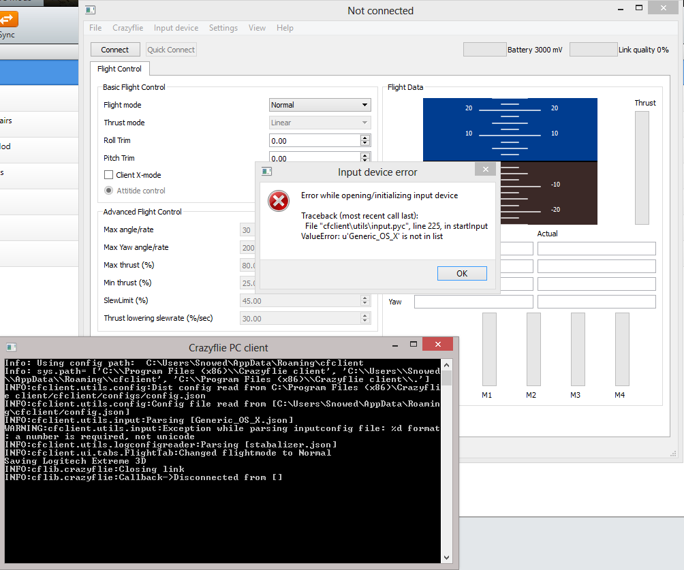Click the 'Link quality 0%' label
This screenshot has height=570, width=684.
point(643,50)
